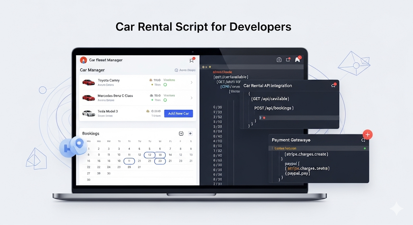Pick date 2 in the Bookings calendar
The image size is (413, 225).
coord(99,149)
